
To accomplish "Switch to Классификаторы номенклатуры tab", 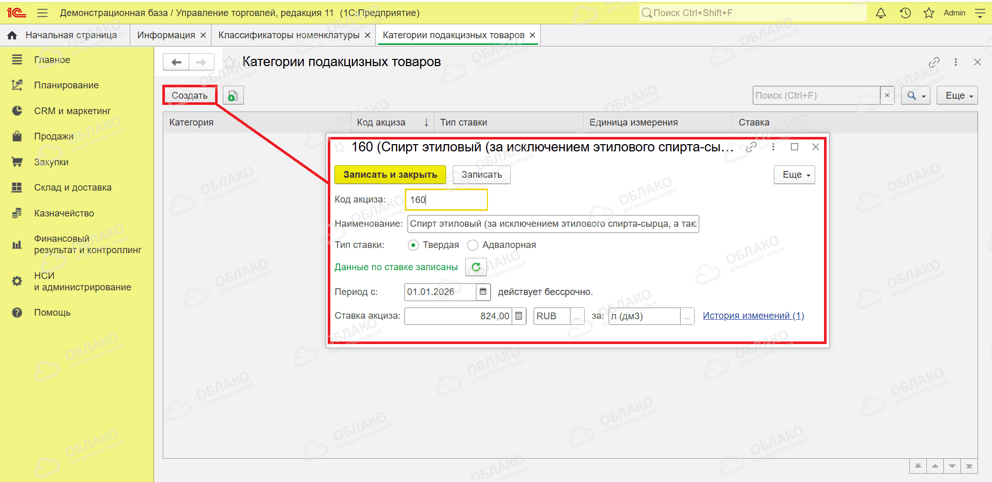I will click(288, 35).
